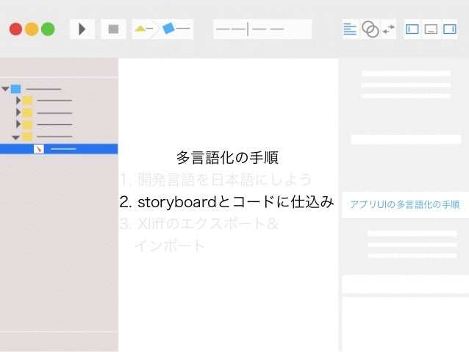The image size is (469, 352).
Task: Switch to the Standard editor icon
Action: point(350,29)
